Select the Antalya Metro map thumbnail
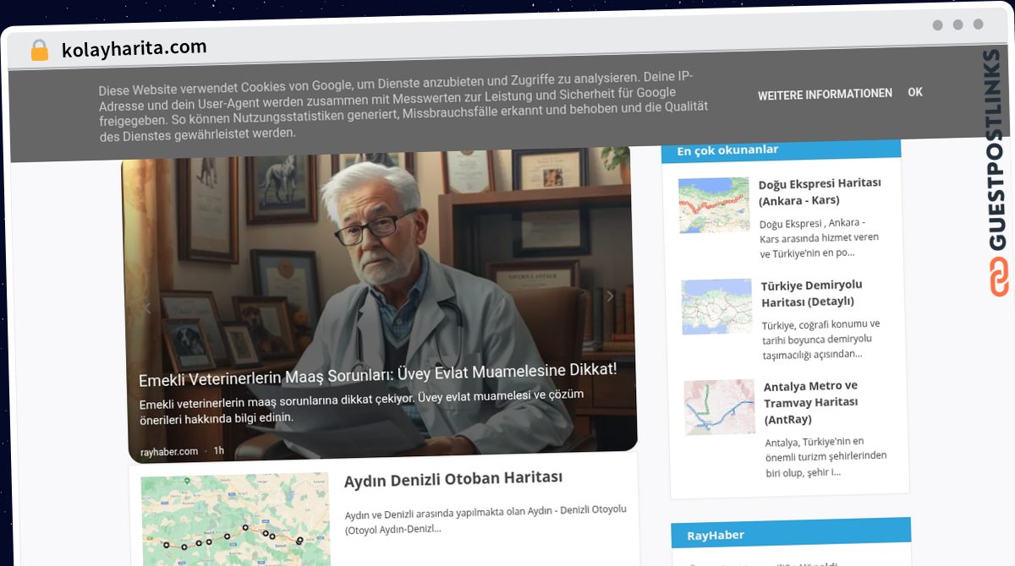 point(719,407)
